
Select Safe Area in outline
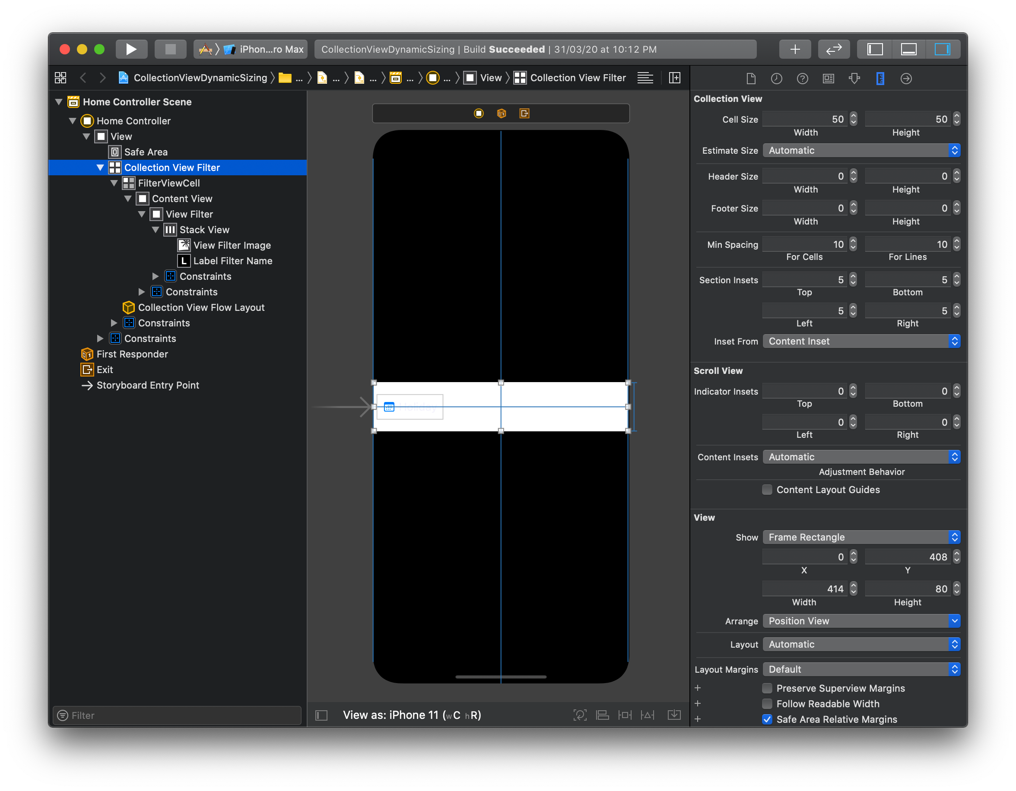tap(146, 152)
